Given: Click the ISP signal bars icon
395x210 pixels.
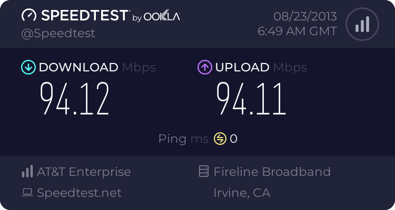Looking at the screenshot, I should point(27,172).
